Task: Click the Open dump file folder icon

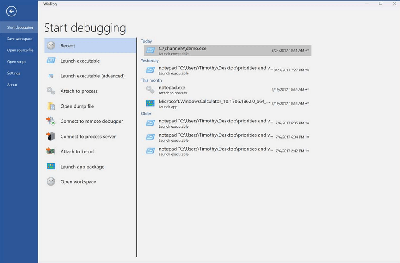Action: [51, 106]
